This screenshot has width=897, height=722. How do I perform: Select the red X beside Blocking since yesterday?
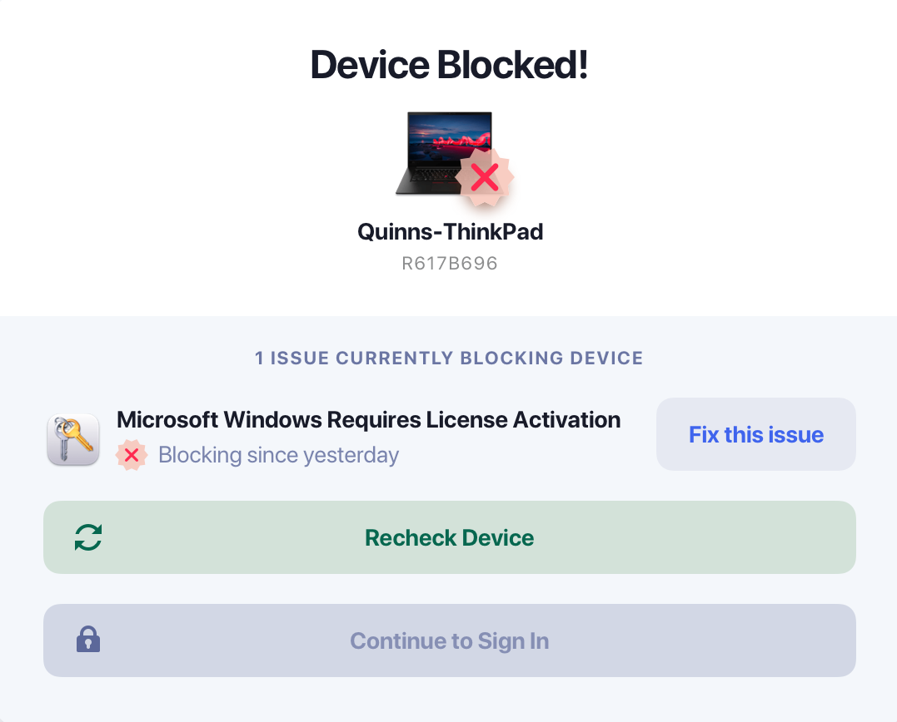[132, 455]
